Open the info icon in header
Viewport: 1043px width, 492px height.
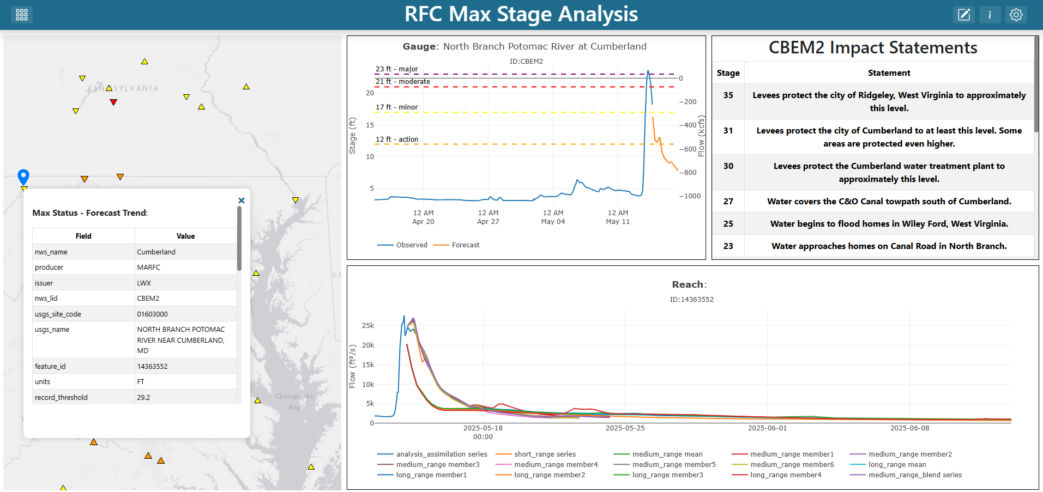(990, 15)
